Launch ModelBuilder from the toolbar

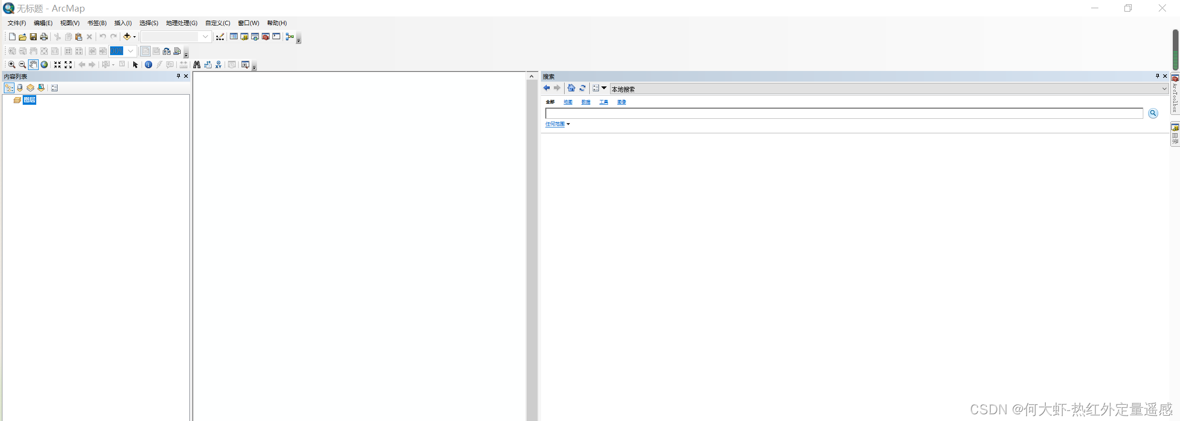pyautogui.click(x=290, y=37)
